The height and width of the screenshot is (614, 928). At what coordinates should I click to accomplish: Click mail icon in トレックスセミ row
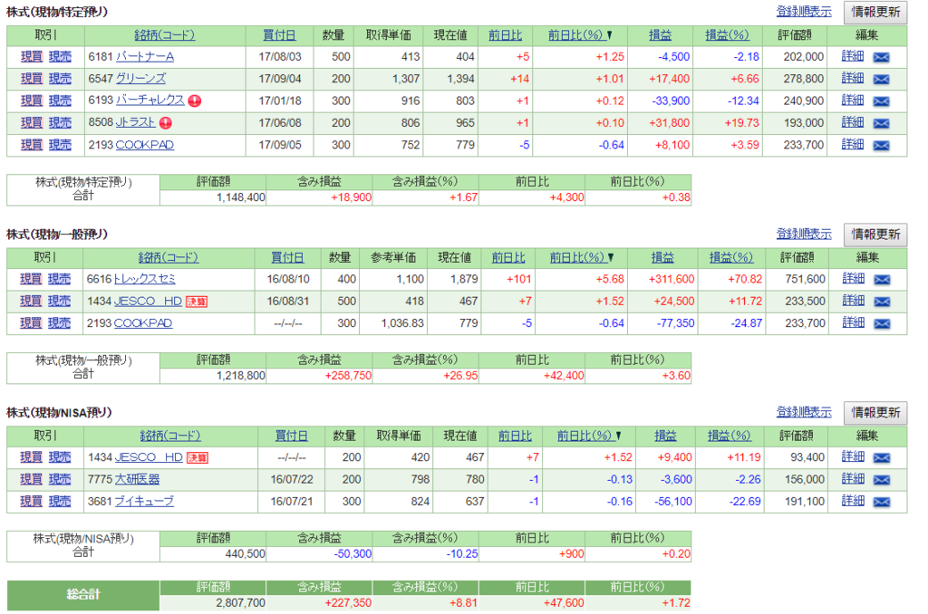coord(882,280)
